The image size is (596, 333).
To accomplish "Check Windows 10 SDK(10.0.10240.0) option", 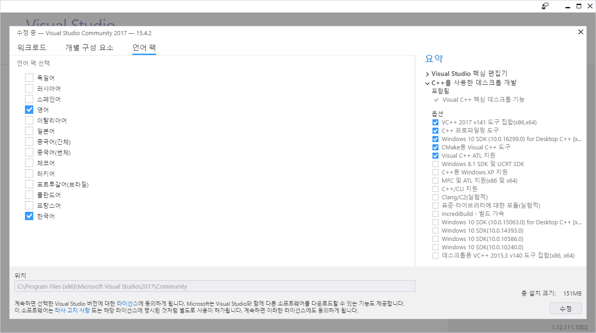I will coord(435,247).
